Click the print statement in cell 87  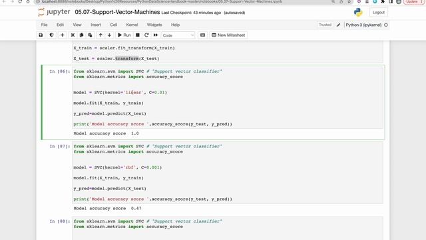point(152,199)
